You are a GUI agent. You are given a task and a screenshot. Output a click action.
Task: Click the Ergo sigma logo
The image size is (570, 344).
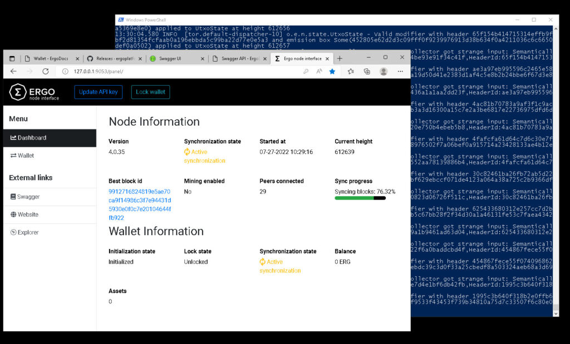pyautogui.click(x=18, y=92)
